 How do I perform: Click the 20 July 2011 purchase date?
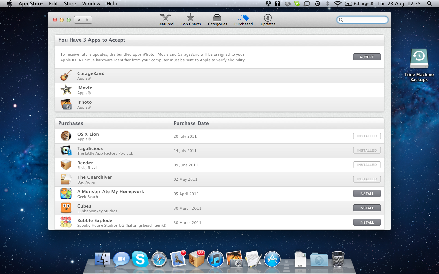185,136
